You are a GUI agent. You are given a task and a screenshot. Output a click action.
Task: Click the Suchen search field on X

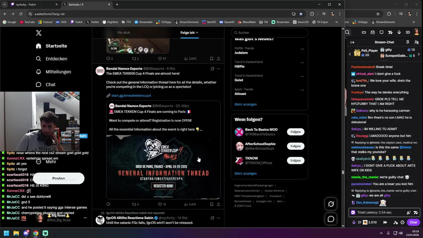pos(269,33)
